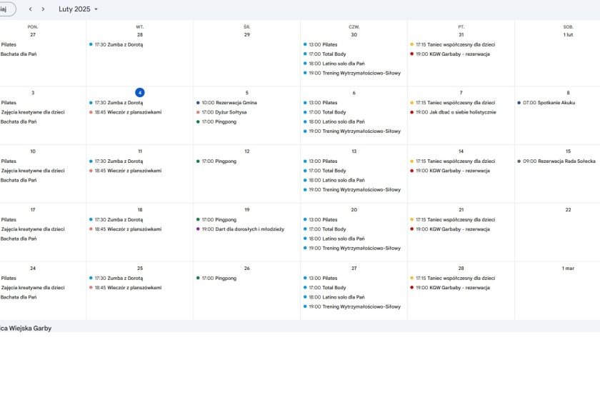Viewport: 600px width, 400px height.
Task: Click the next month arrow
Action: coord(43,9)
